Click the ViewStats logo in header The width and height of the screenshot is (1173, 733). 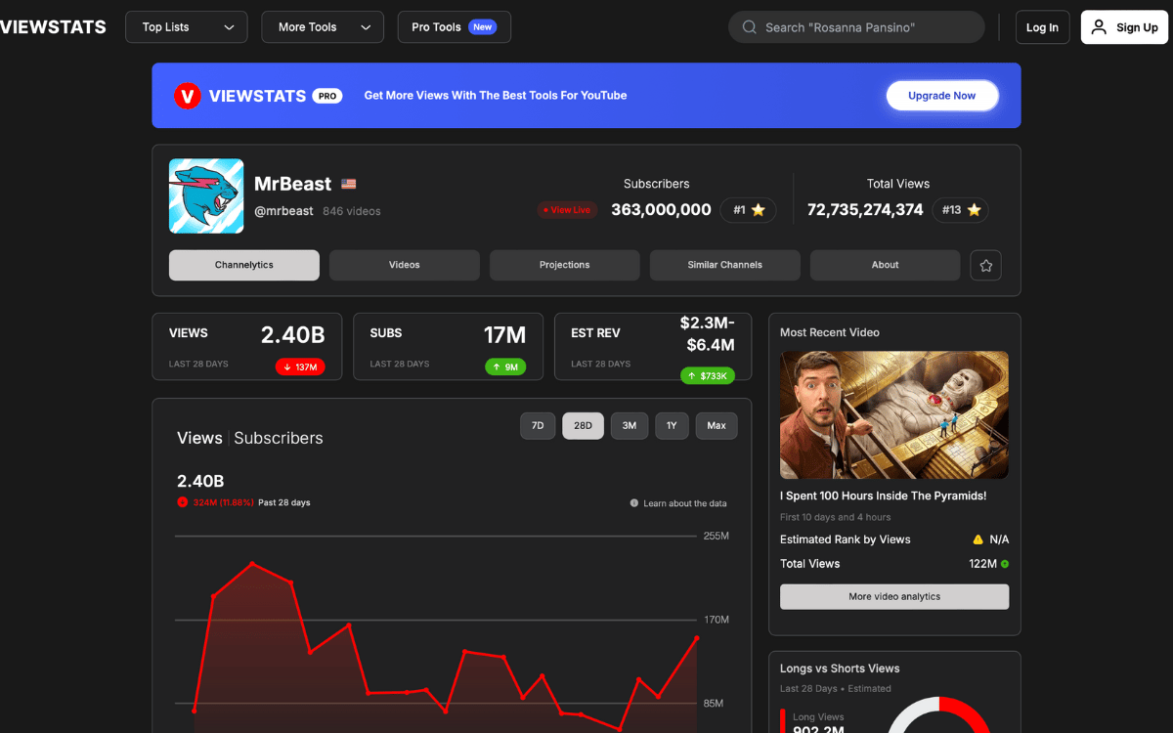[x=53, y=27]
